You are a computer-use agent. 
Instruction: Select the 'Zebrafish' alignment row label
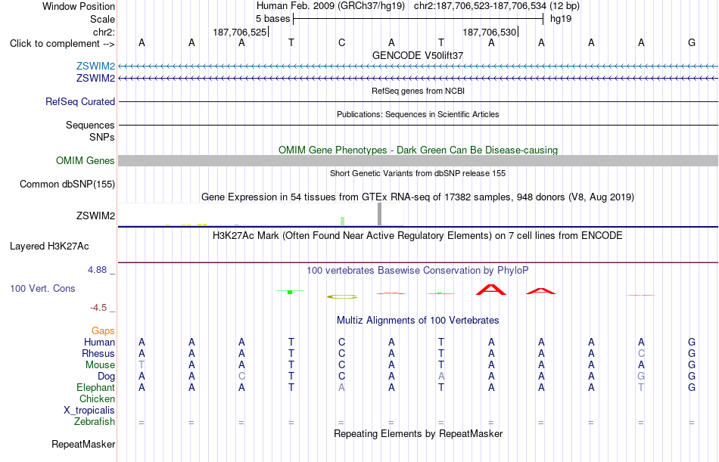tap(95, 422)
